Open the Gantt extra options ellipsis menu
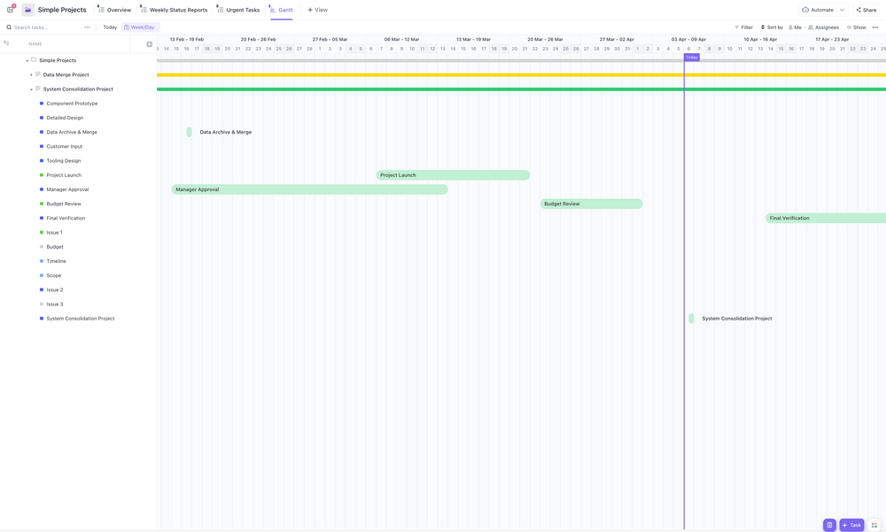The height and width of the screenshot is (532, 886). coord(874,27)
